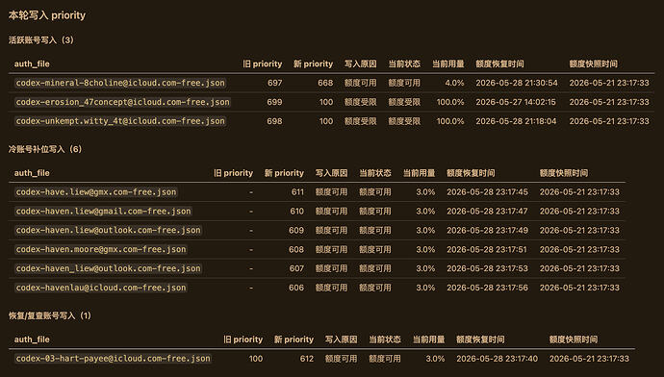Select codex-unkempt.witty_4t@icloud.com-free.json file name

coord(120,121)
